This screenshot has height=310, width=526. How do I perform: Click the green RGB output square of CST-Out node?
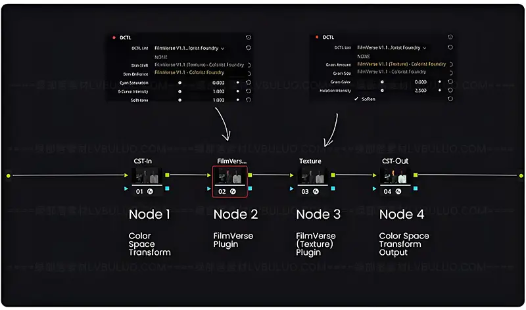point(416,175)
